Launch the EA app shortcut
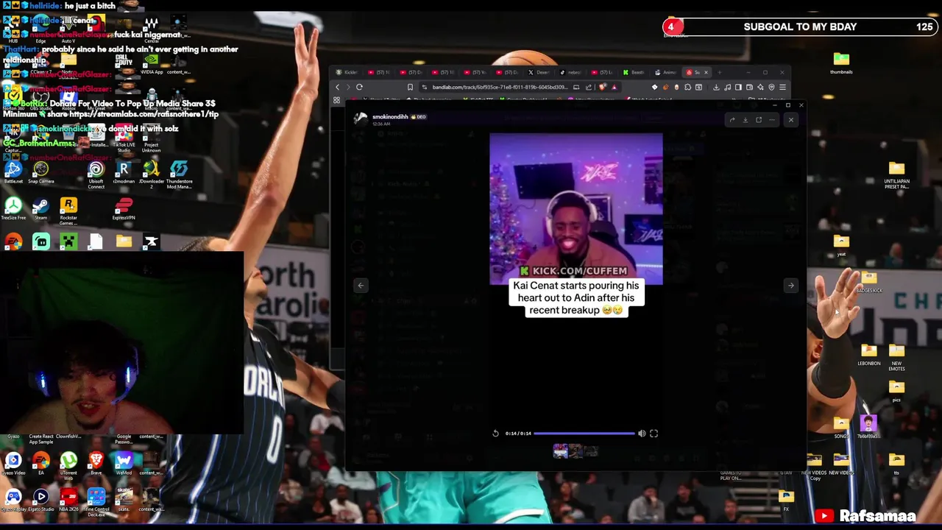The width and height of the screenshot is (942, 530). 41,464
